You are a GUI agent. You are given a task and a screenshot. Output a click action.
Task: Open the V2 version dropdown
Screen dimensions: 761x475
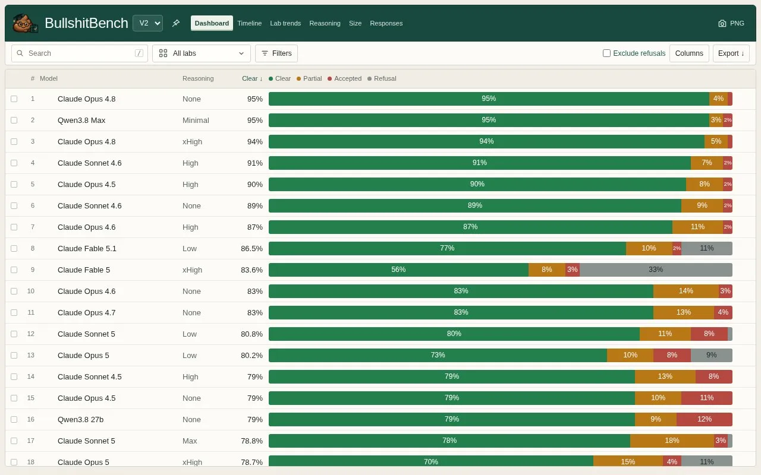click(x=147, y=23)
